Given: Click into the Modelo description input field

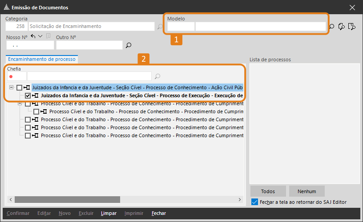Looking at the screenshot, I should tap(260, 27).
